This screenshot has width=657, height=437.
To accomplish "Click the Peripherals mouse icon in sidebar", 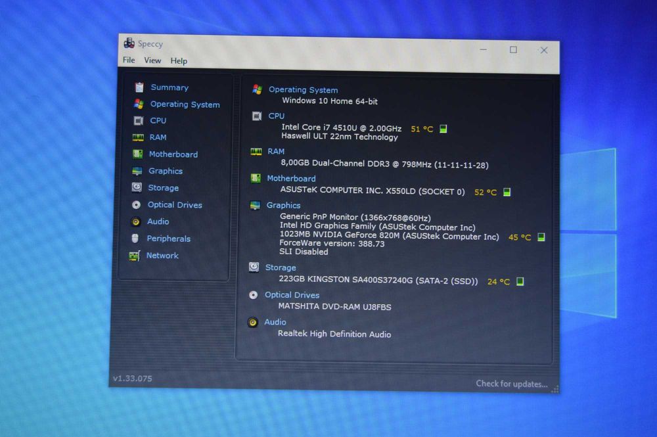I will pyautogui.click(x=135, y=239).
